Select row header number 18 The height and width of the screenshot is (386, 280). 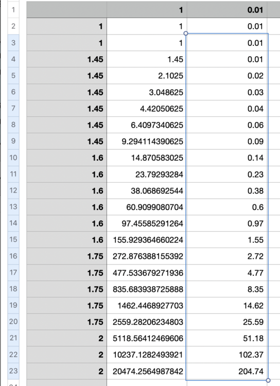click(x=13, y=289)
